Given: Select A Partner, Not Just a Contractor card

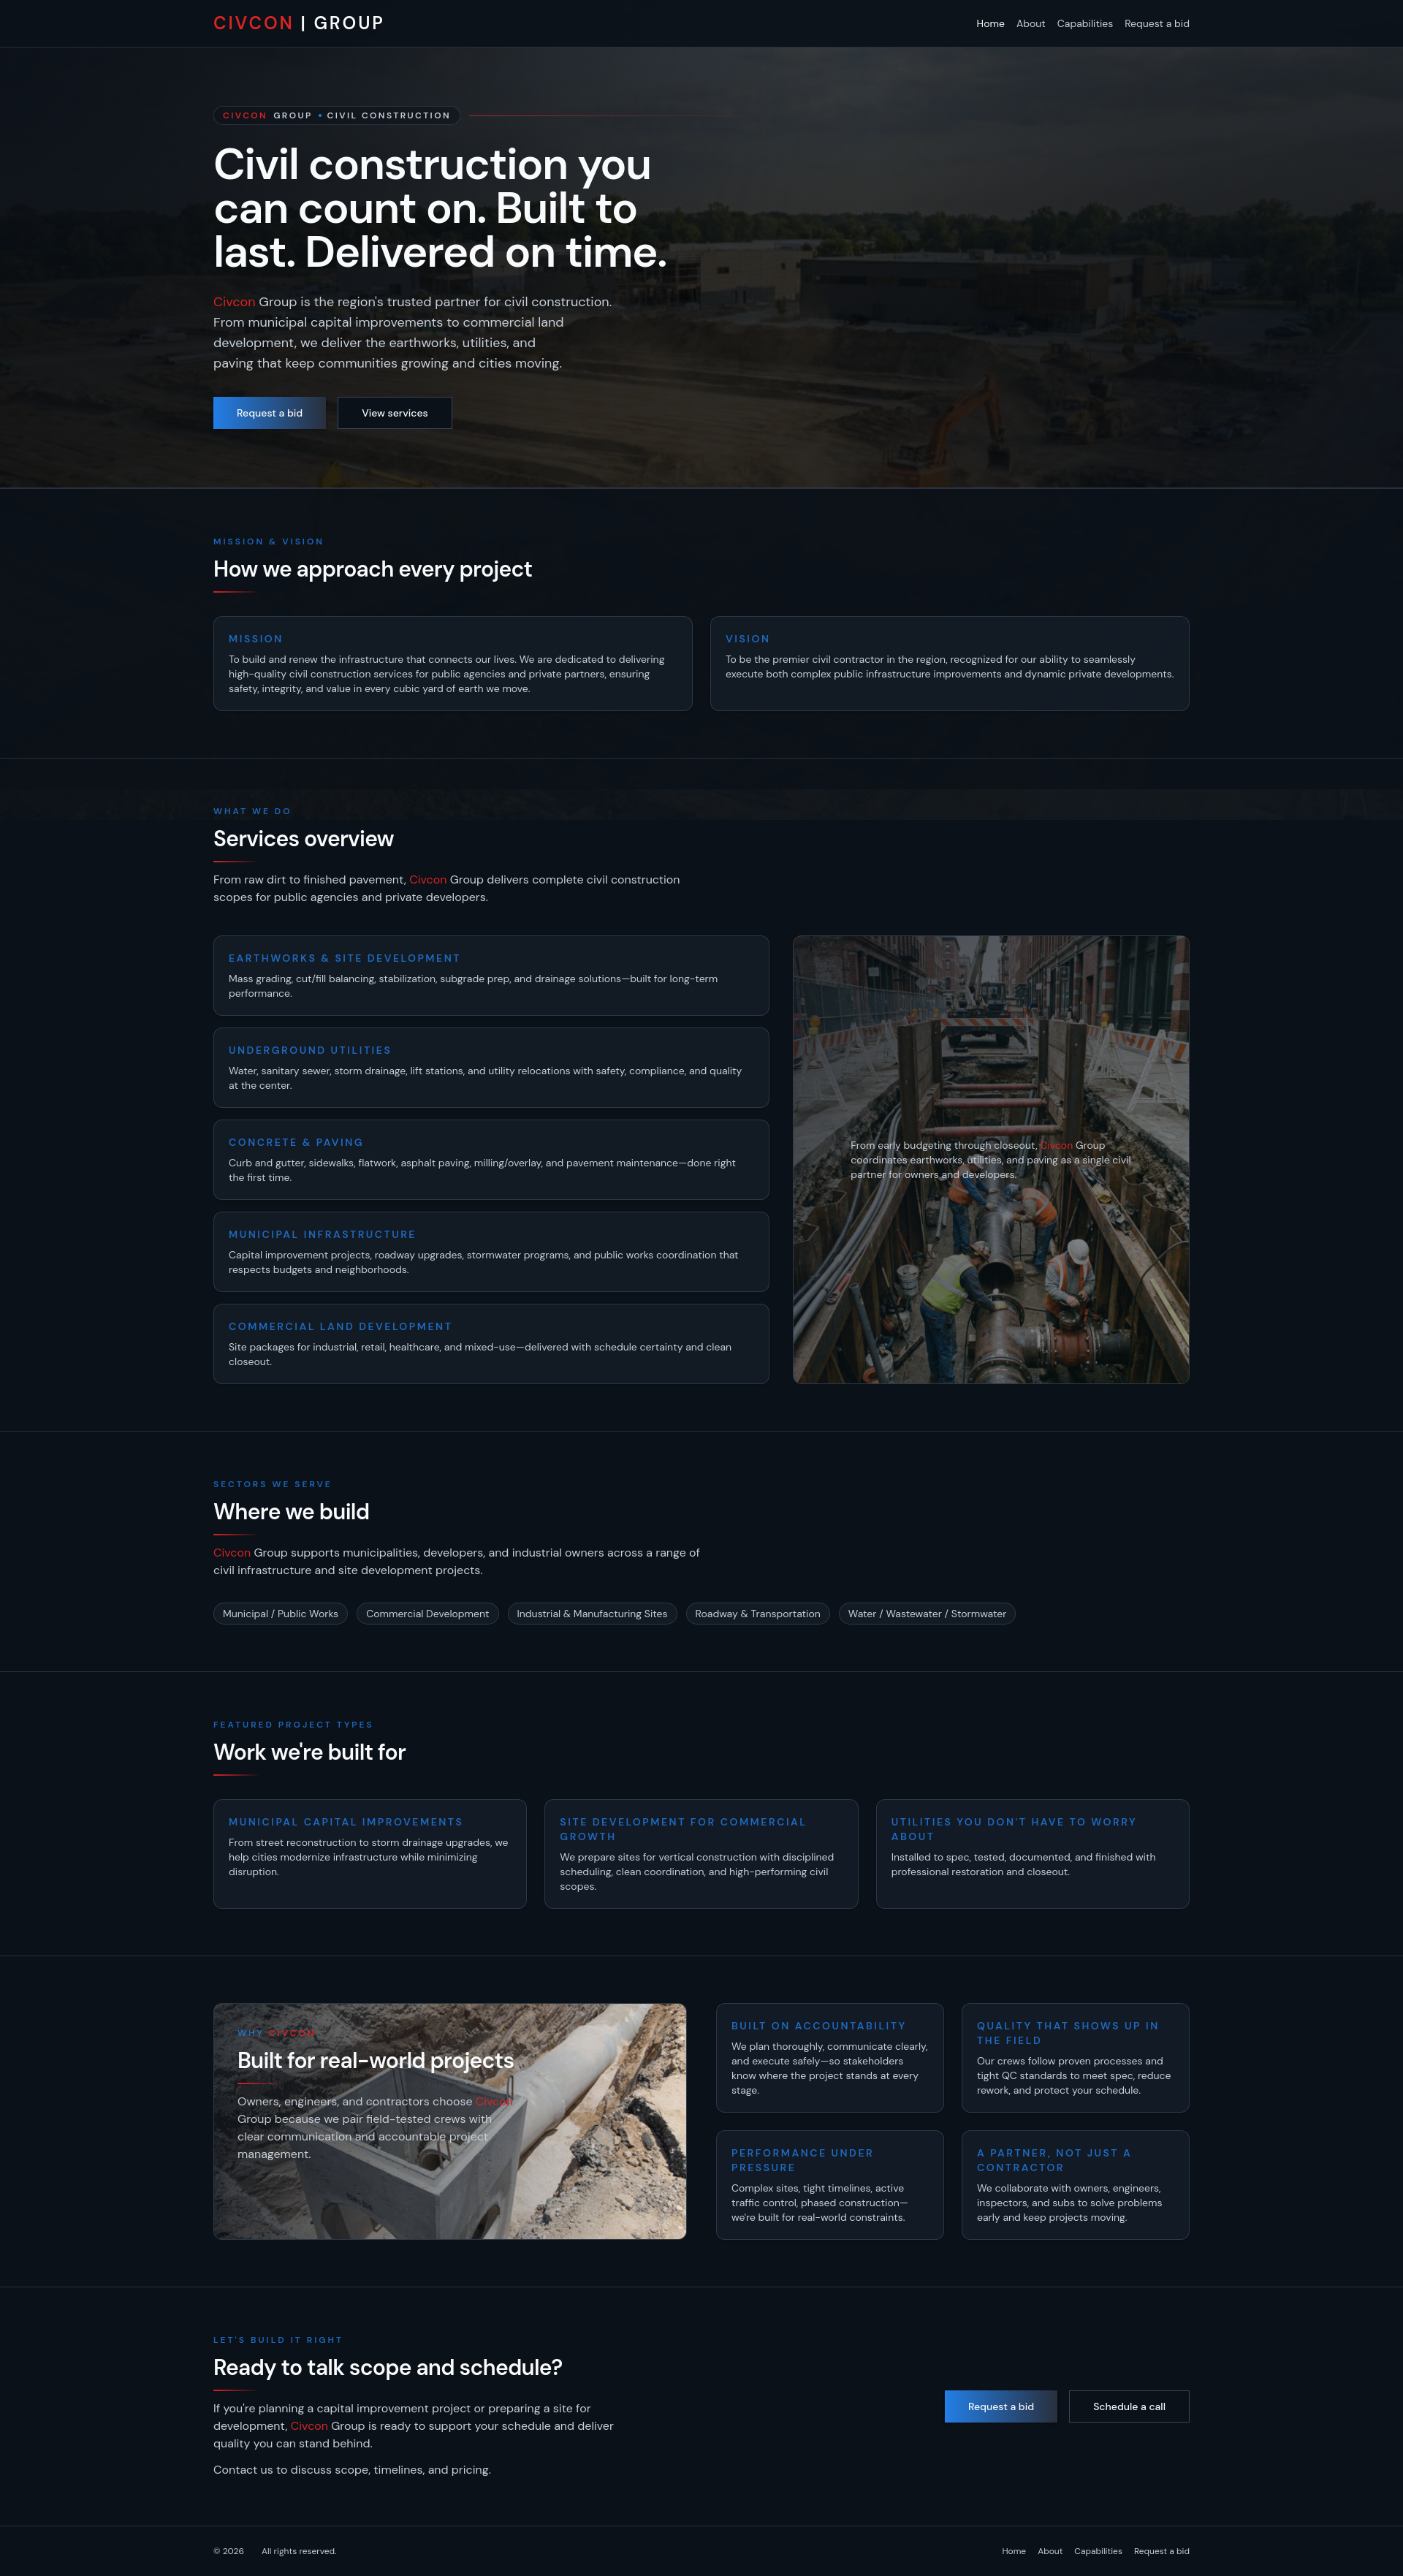Looking at the screenshot, I should [x=1075, y=2185].
